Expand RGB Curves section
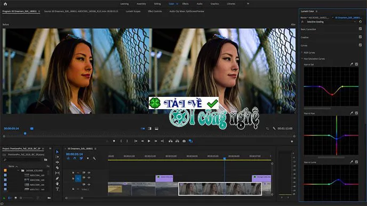 [302, 53]
